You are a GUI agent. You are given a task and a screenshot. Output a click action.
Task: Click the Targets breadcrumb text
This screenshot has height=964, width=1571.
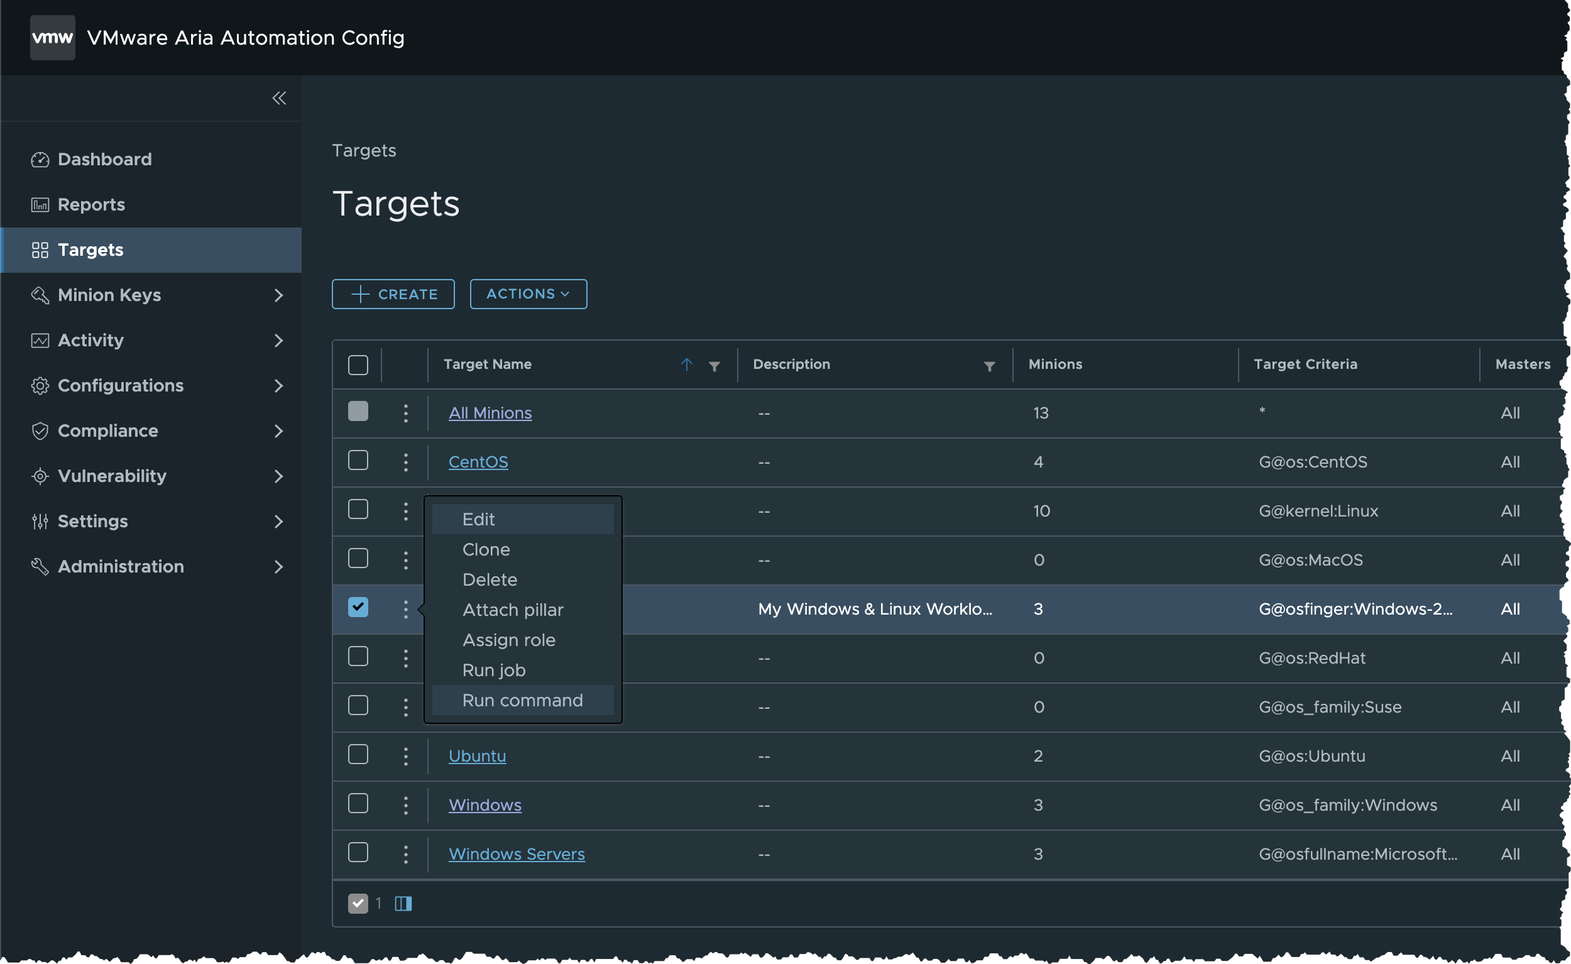(x=364, y=150)
